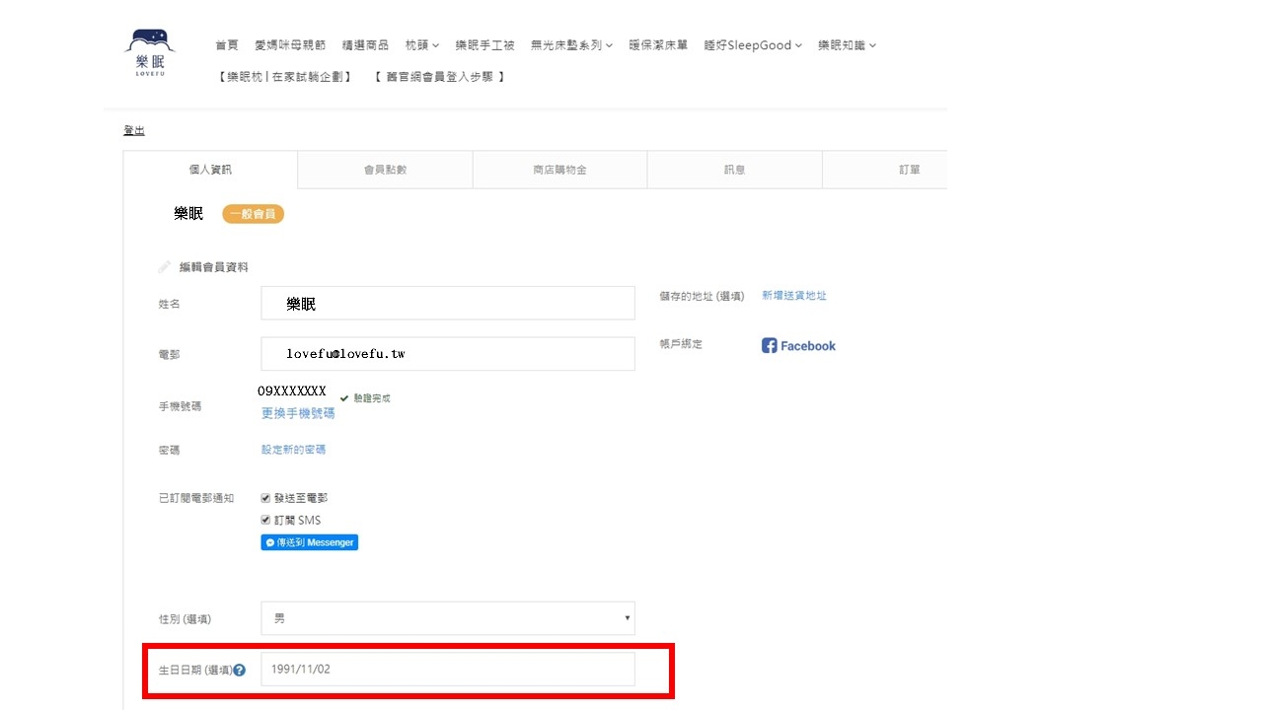Click the 新增送貨地址 link

point(793,296)
